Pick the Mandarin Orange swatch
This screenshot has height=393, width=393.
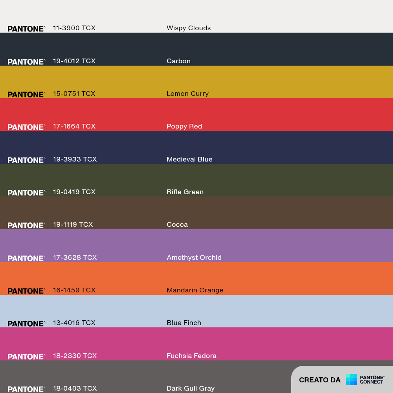coord(196,279)
